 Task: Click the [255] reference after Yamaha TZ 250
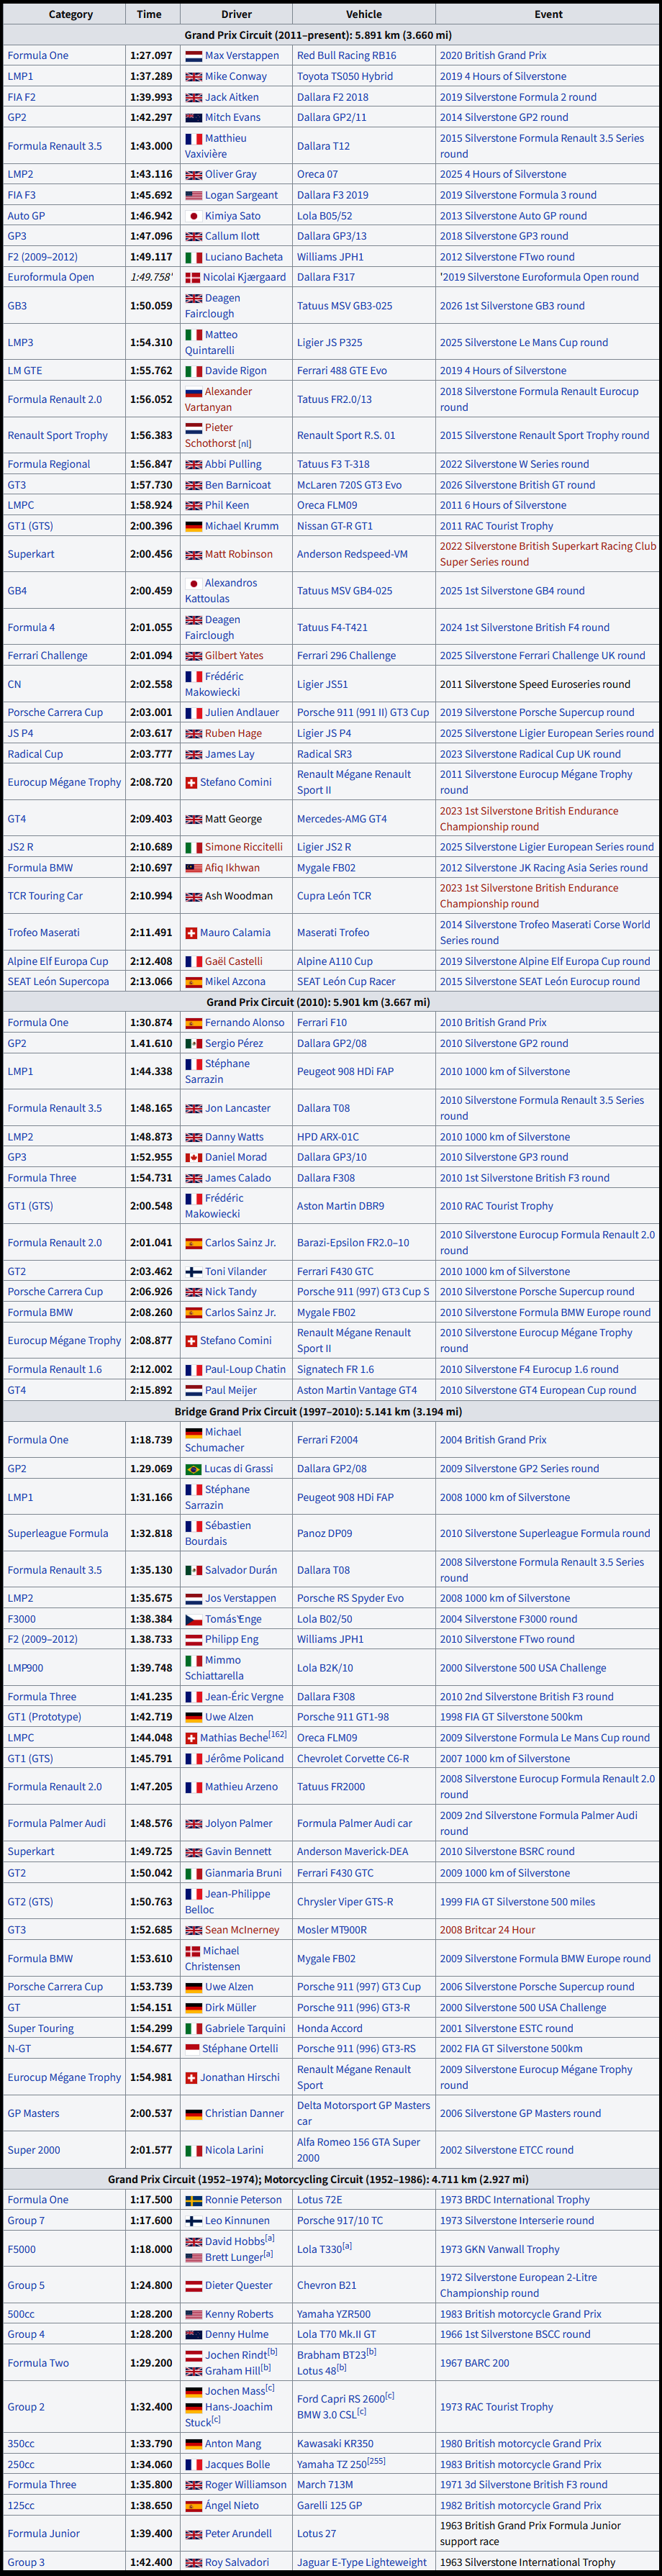[376, 2462]
